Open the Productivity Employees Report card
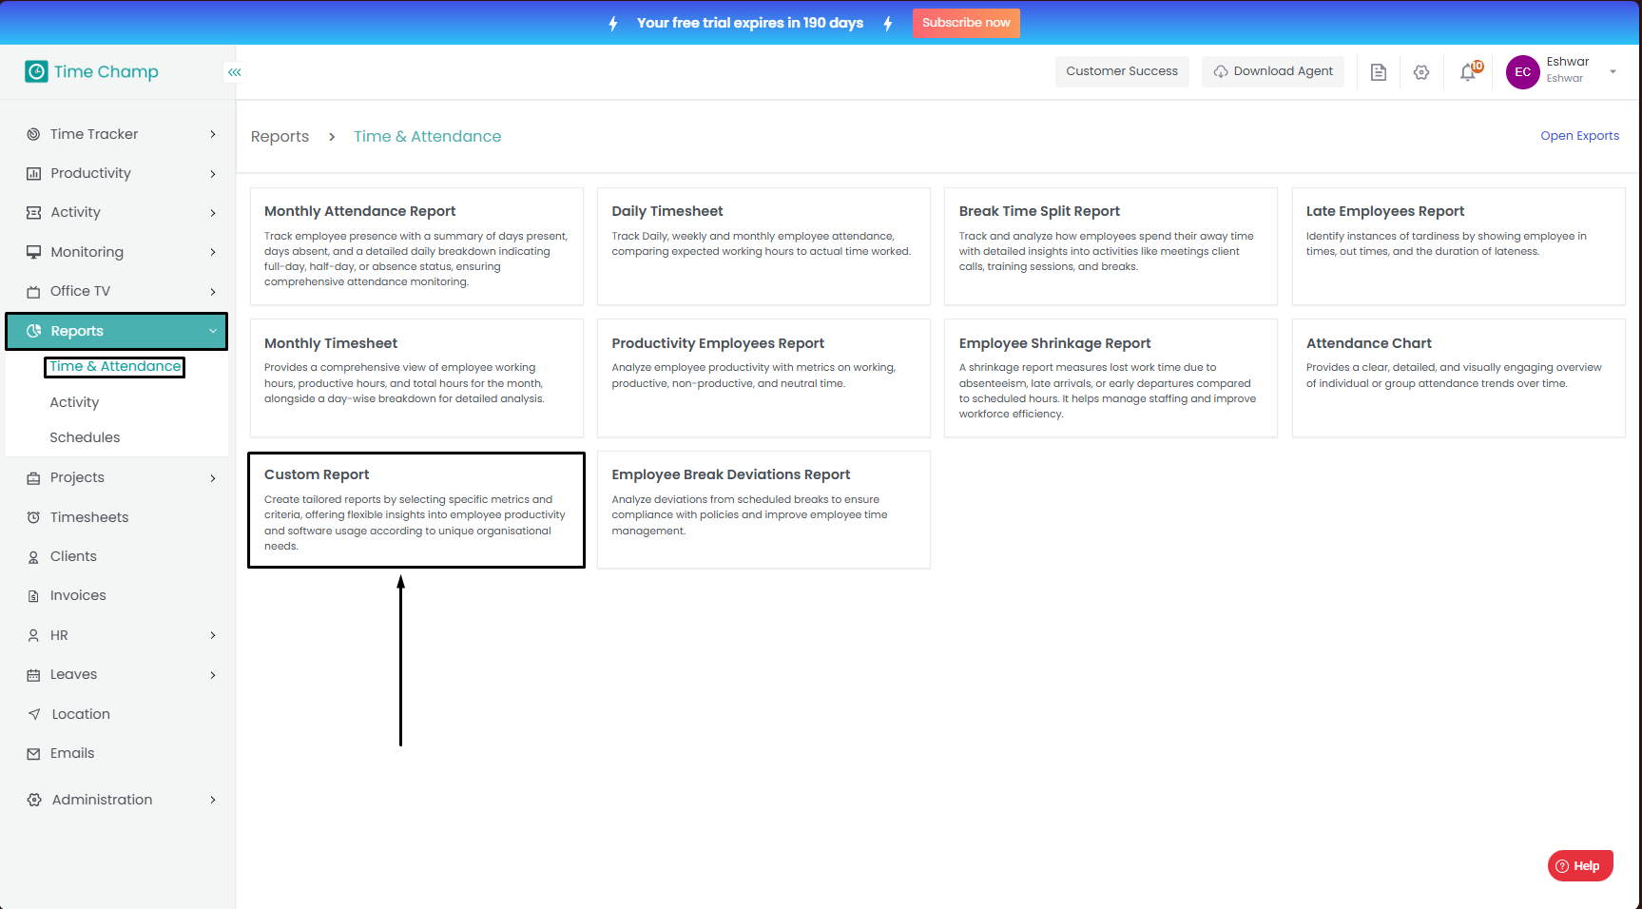1642x909 pixels. coord(763,378)
